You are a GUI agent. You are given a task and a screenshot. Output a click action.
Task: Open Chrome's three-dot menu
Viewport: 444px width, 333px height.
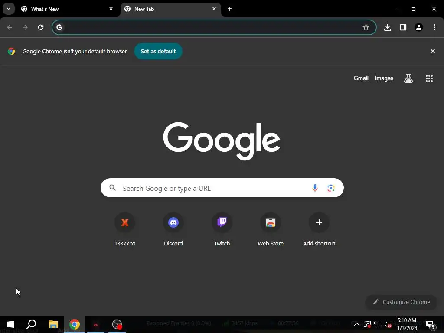coord(434,27)
